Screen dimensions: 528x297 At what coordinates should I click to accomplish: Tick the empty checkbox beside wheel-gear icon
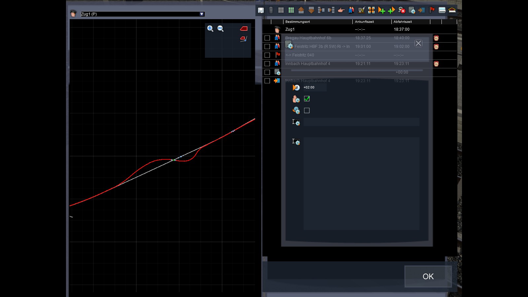click(x=307, y=111)
